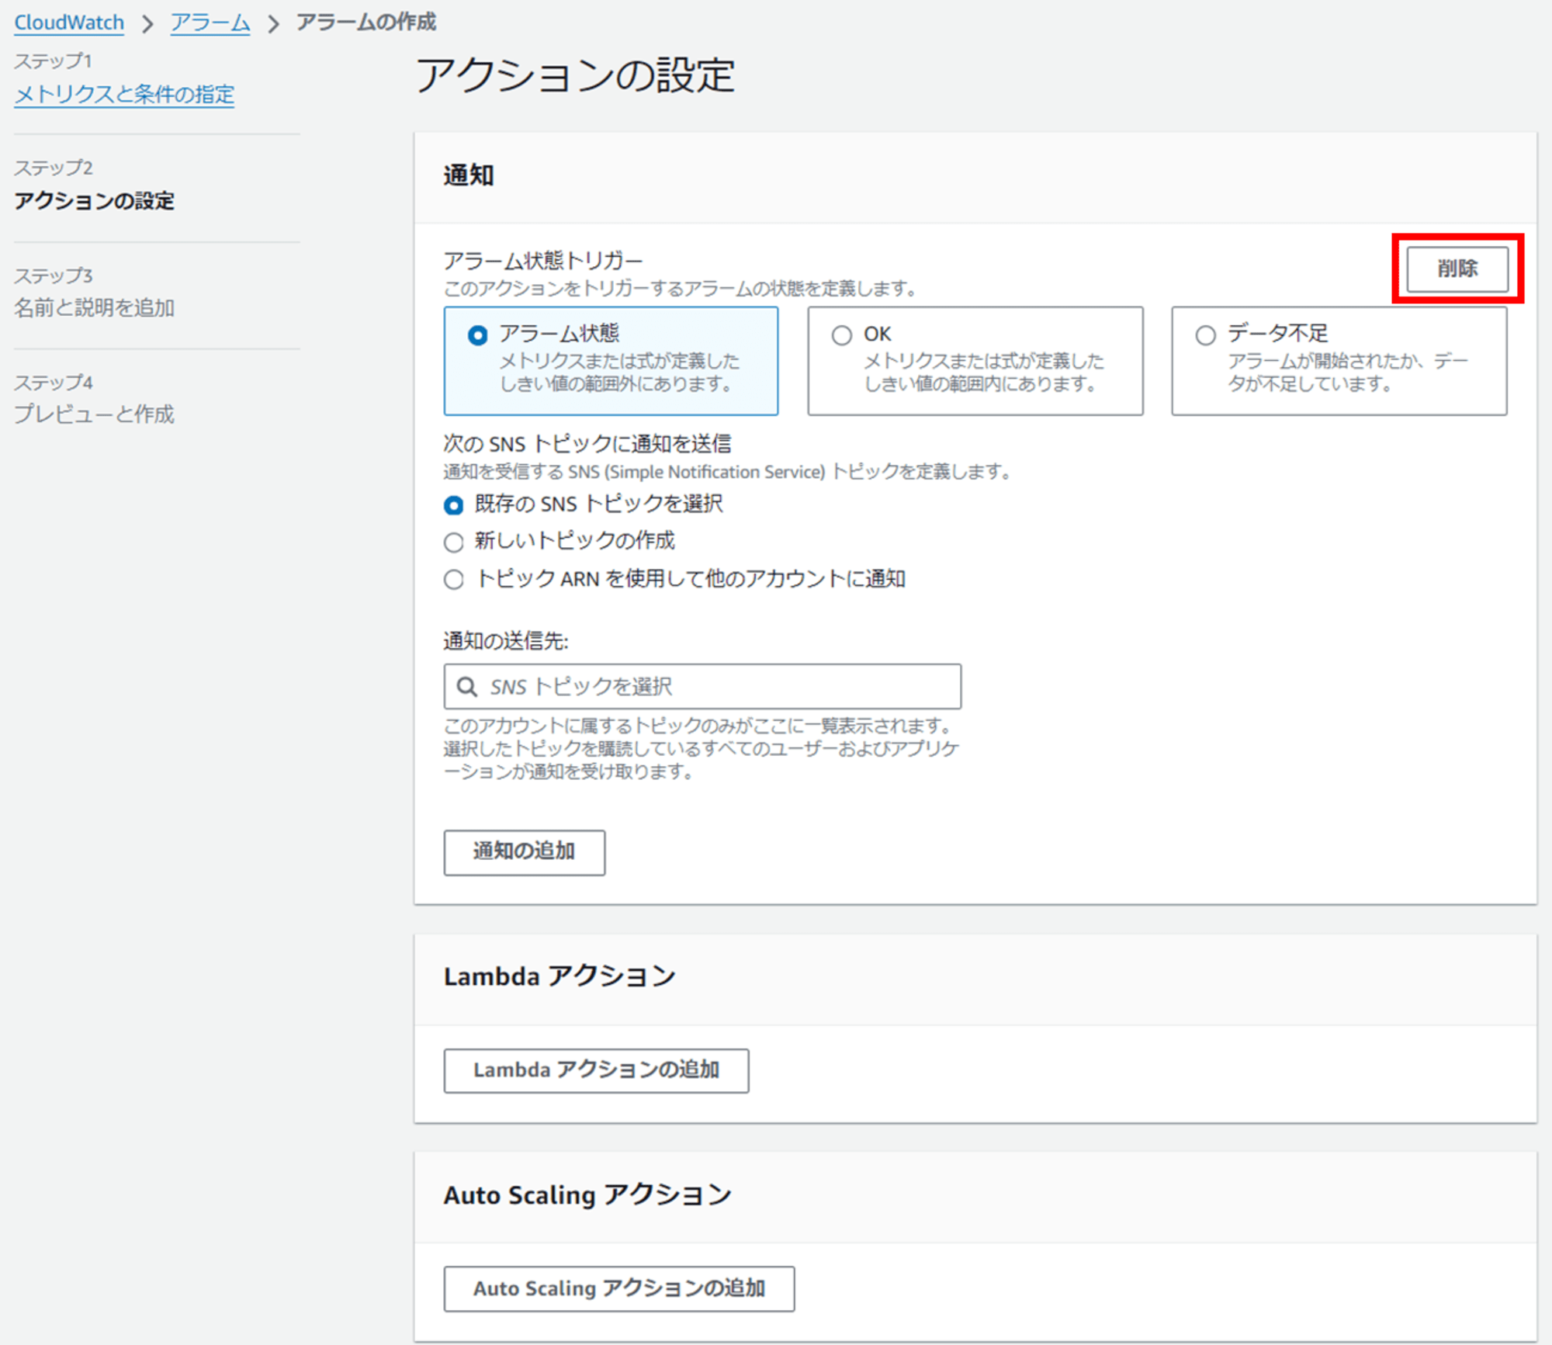
Task: Choose トピック ARN を使用して他のアカウントに通知 radio
Action: [454, 579]
